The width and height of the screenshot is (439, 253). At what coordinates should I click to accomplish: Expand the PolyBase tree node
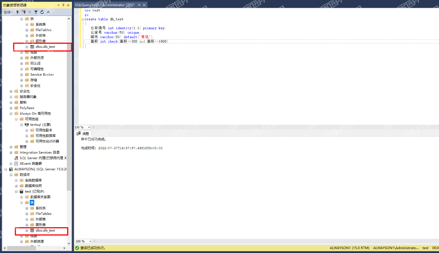(x=11, y=108)
